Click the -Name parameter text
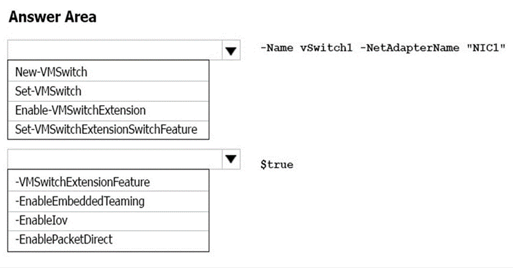The height and width of the screenshot is (268, 513). [x=276, y=47]
